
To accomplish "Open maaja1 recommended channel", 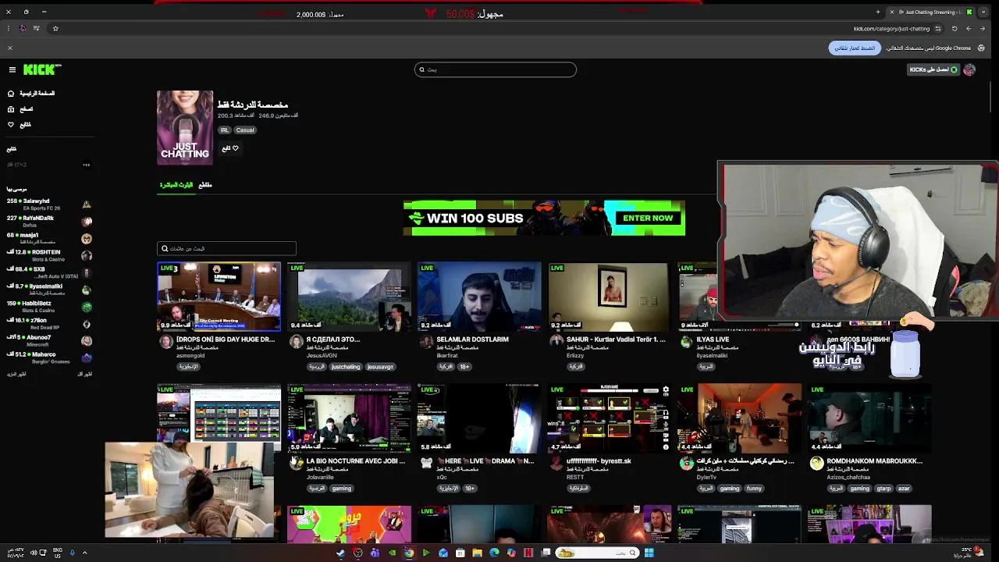I will coord(49,239).
